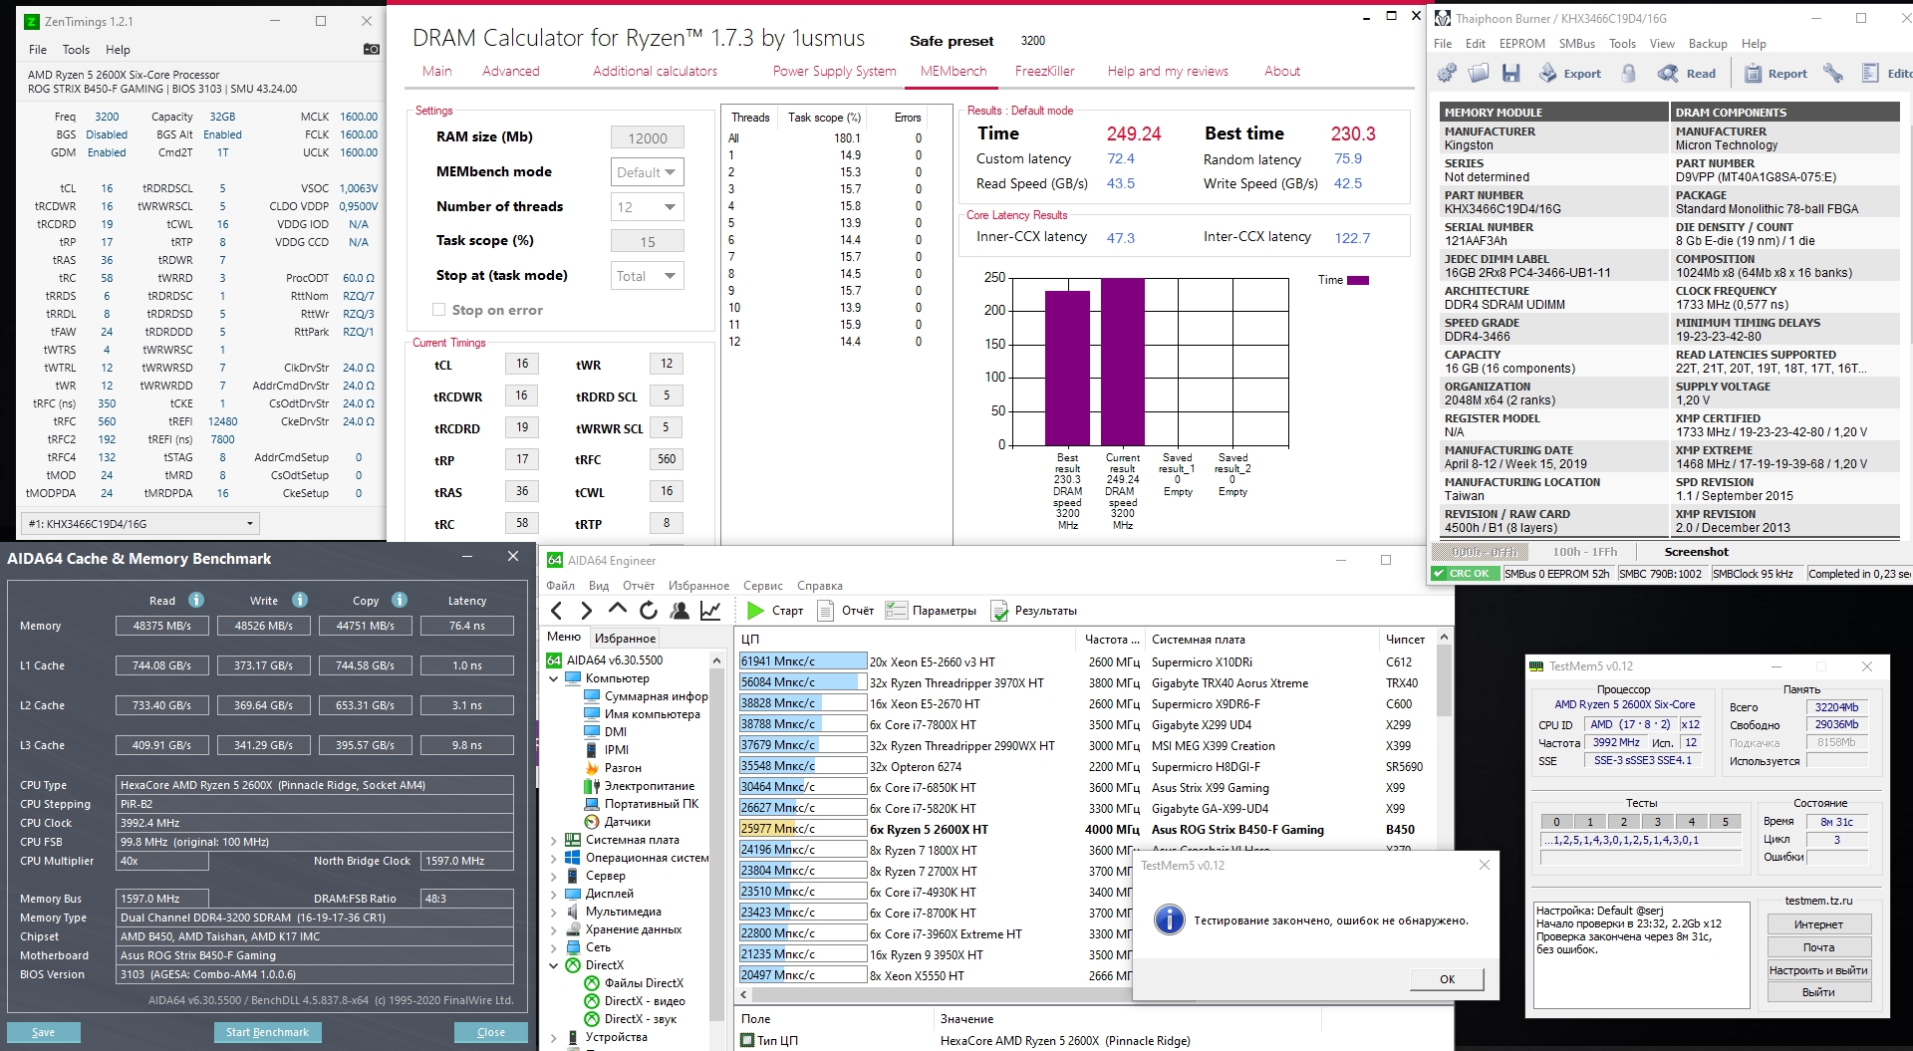Click Export in Thaiphoon Burner toolbar

click(x=1569, y=73)
